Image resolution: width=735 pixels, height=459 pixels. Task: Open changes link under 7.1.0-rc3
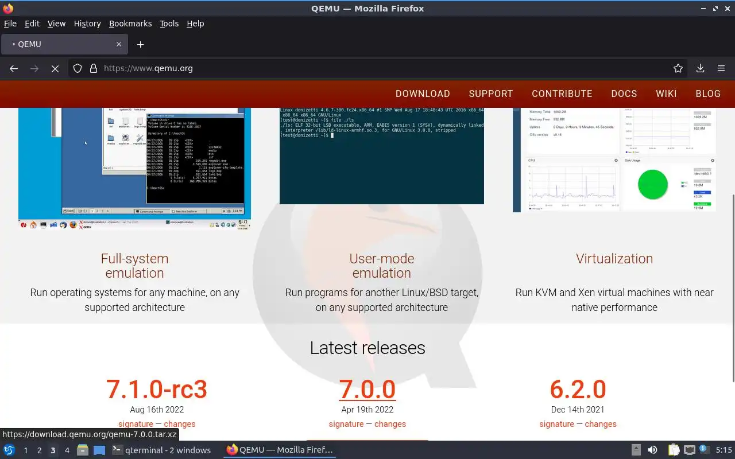pos(180,424)
